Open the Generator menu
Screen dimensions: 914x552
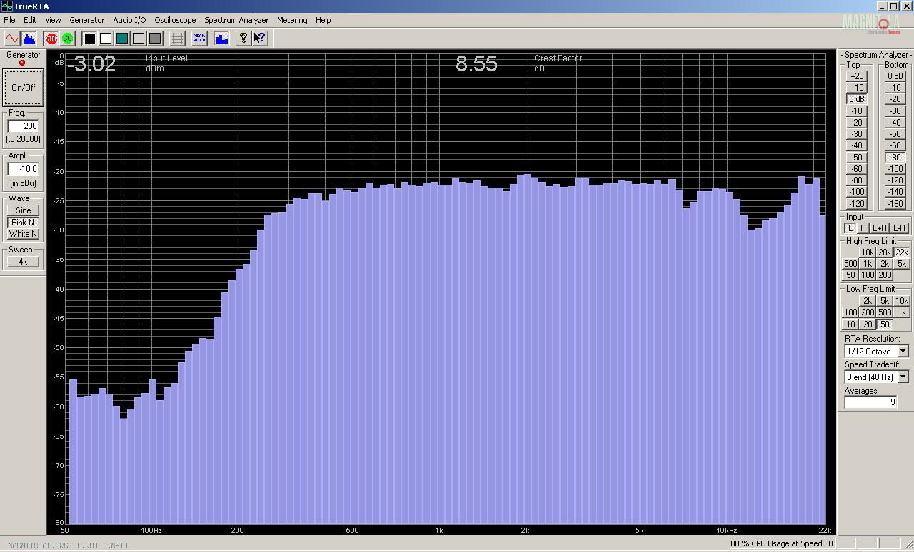[x=86, y=20]
